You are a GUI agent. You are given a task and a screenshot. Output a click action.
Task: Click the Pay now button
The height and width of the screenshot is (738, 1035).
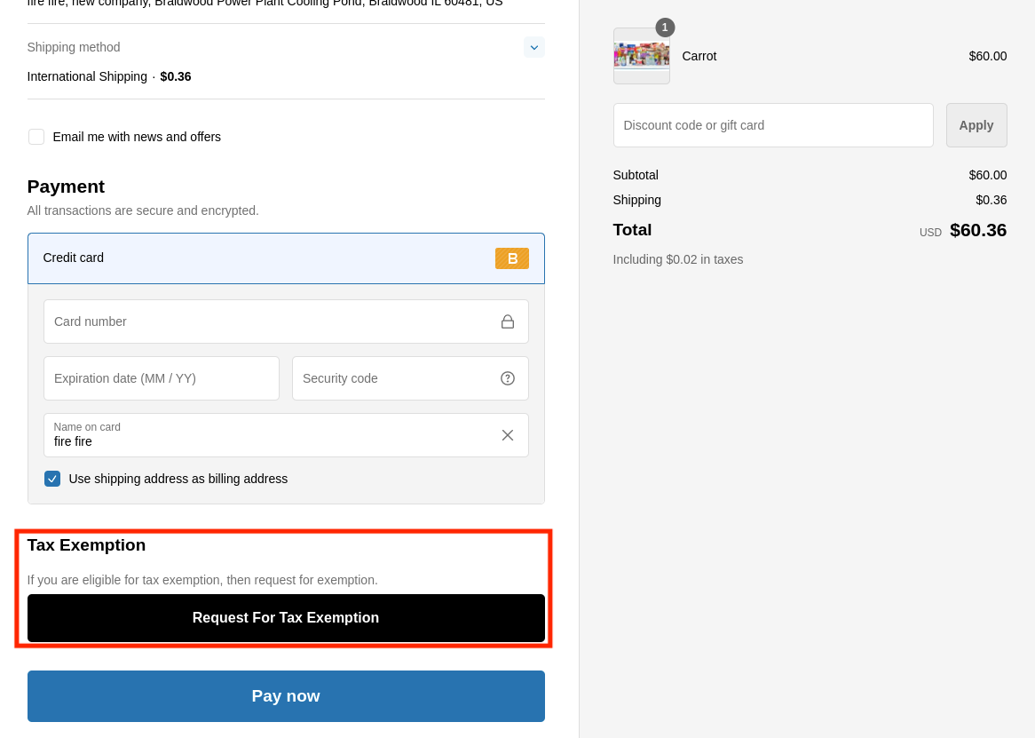click(286, 695)
